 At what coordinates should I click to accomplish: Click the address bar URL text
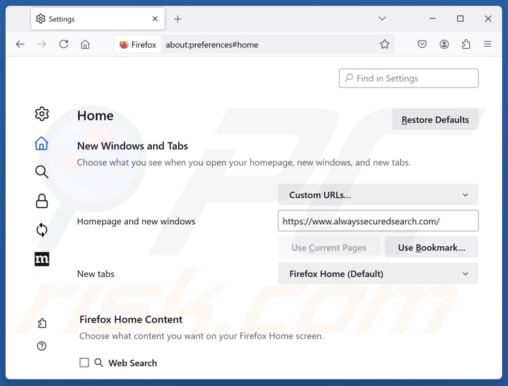pos(212,45)
